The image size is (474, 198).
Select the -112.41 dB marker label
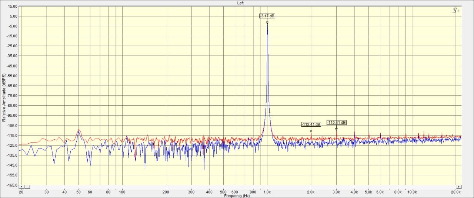[311, 124]
